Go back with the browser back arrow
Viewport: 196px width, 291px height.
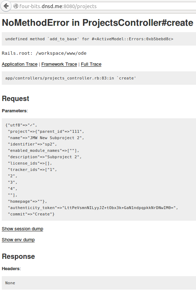coord(6,6)
